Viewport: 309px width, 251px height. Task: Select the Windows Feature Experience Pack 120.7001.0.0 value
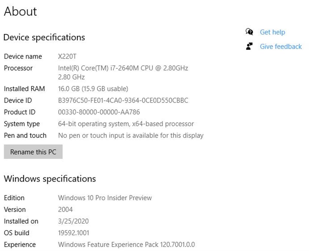tap(126, 245)
